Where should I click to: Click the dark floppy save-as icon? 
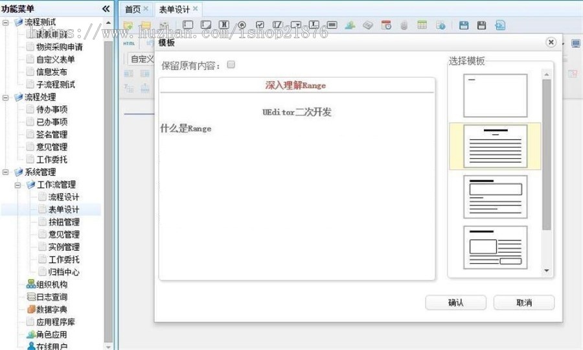pos(481,25)
